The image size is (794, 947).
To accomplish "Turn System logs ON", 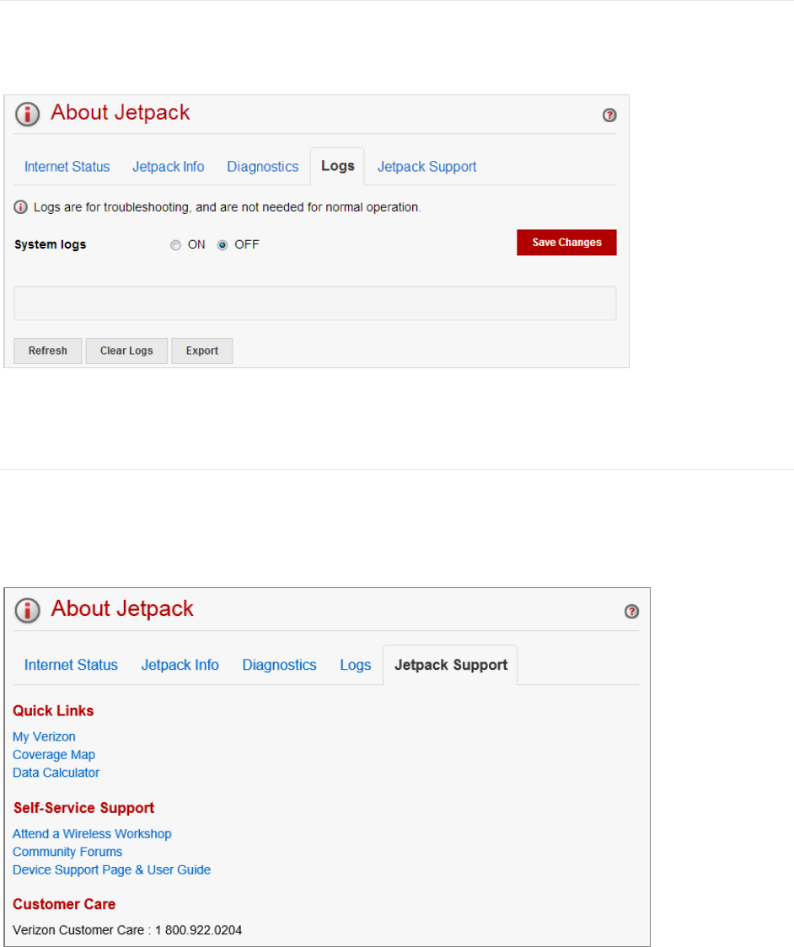I will 175,245.
